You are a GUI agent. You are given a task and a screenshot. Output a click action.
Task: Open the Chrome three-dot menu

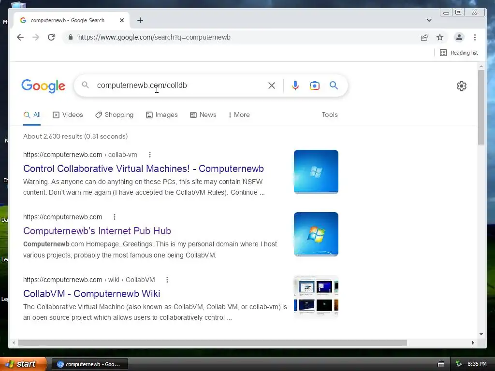coord(475,37)
